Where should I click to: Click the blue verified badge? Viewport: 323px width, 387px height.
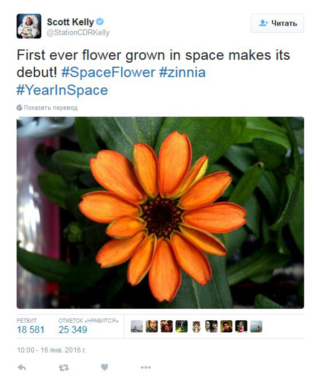tap(100, 22)
